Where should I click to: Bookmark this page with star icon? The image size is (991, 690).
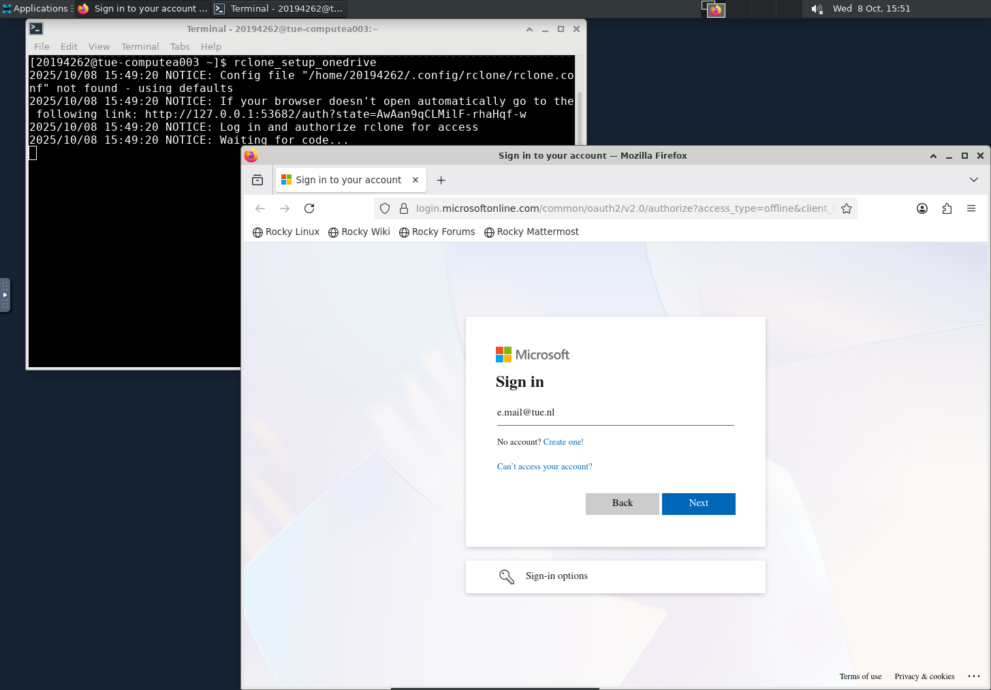point(847,208)
